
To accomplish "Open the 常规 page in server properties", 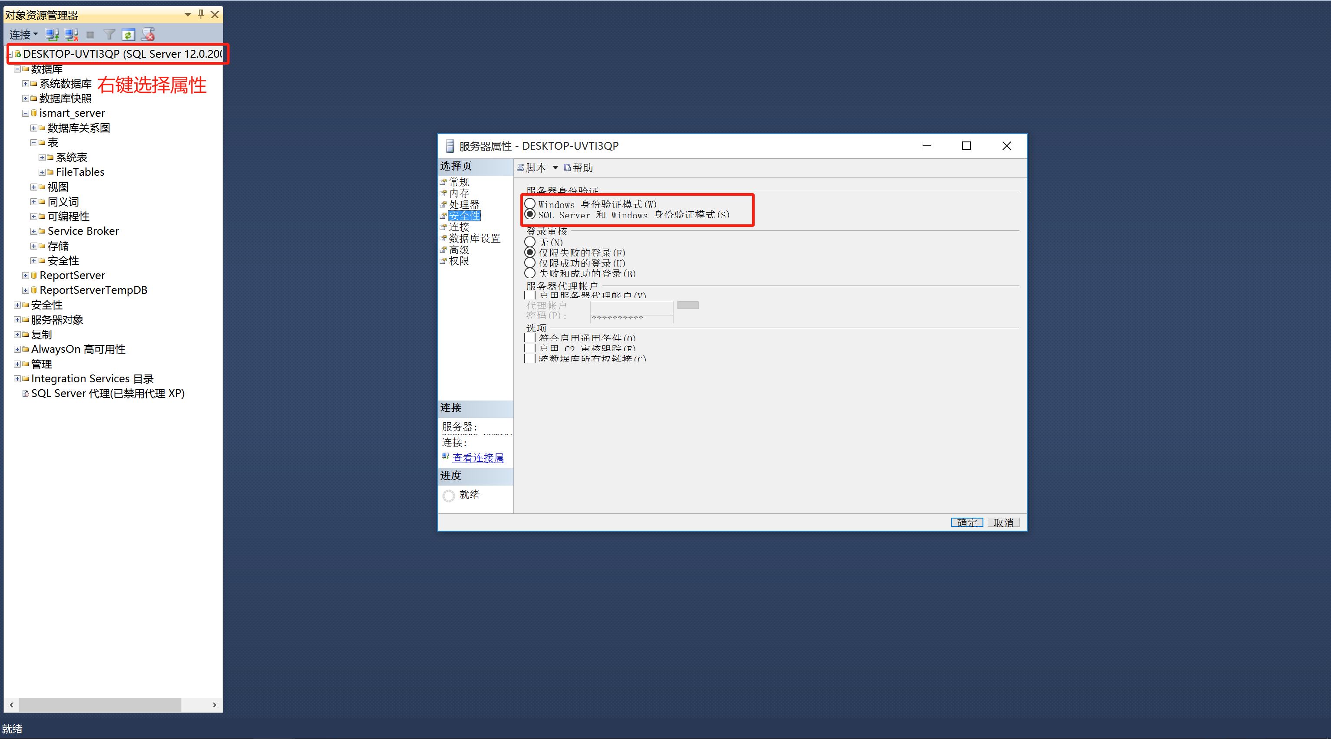I will coord(459,182).
